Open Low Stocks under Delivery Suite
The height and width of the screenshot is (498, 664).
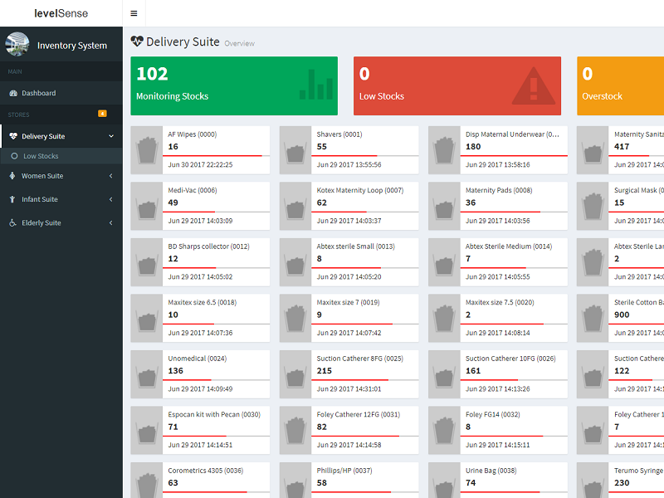[41, 156]
